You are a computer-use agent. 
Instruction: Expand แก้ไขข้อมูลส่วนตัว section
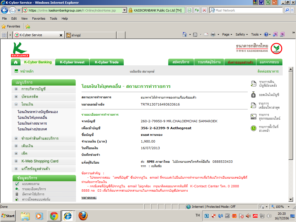pos(16,169)
